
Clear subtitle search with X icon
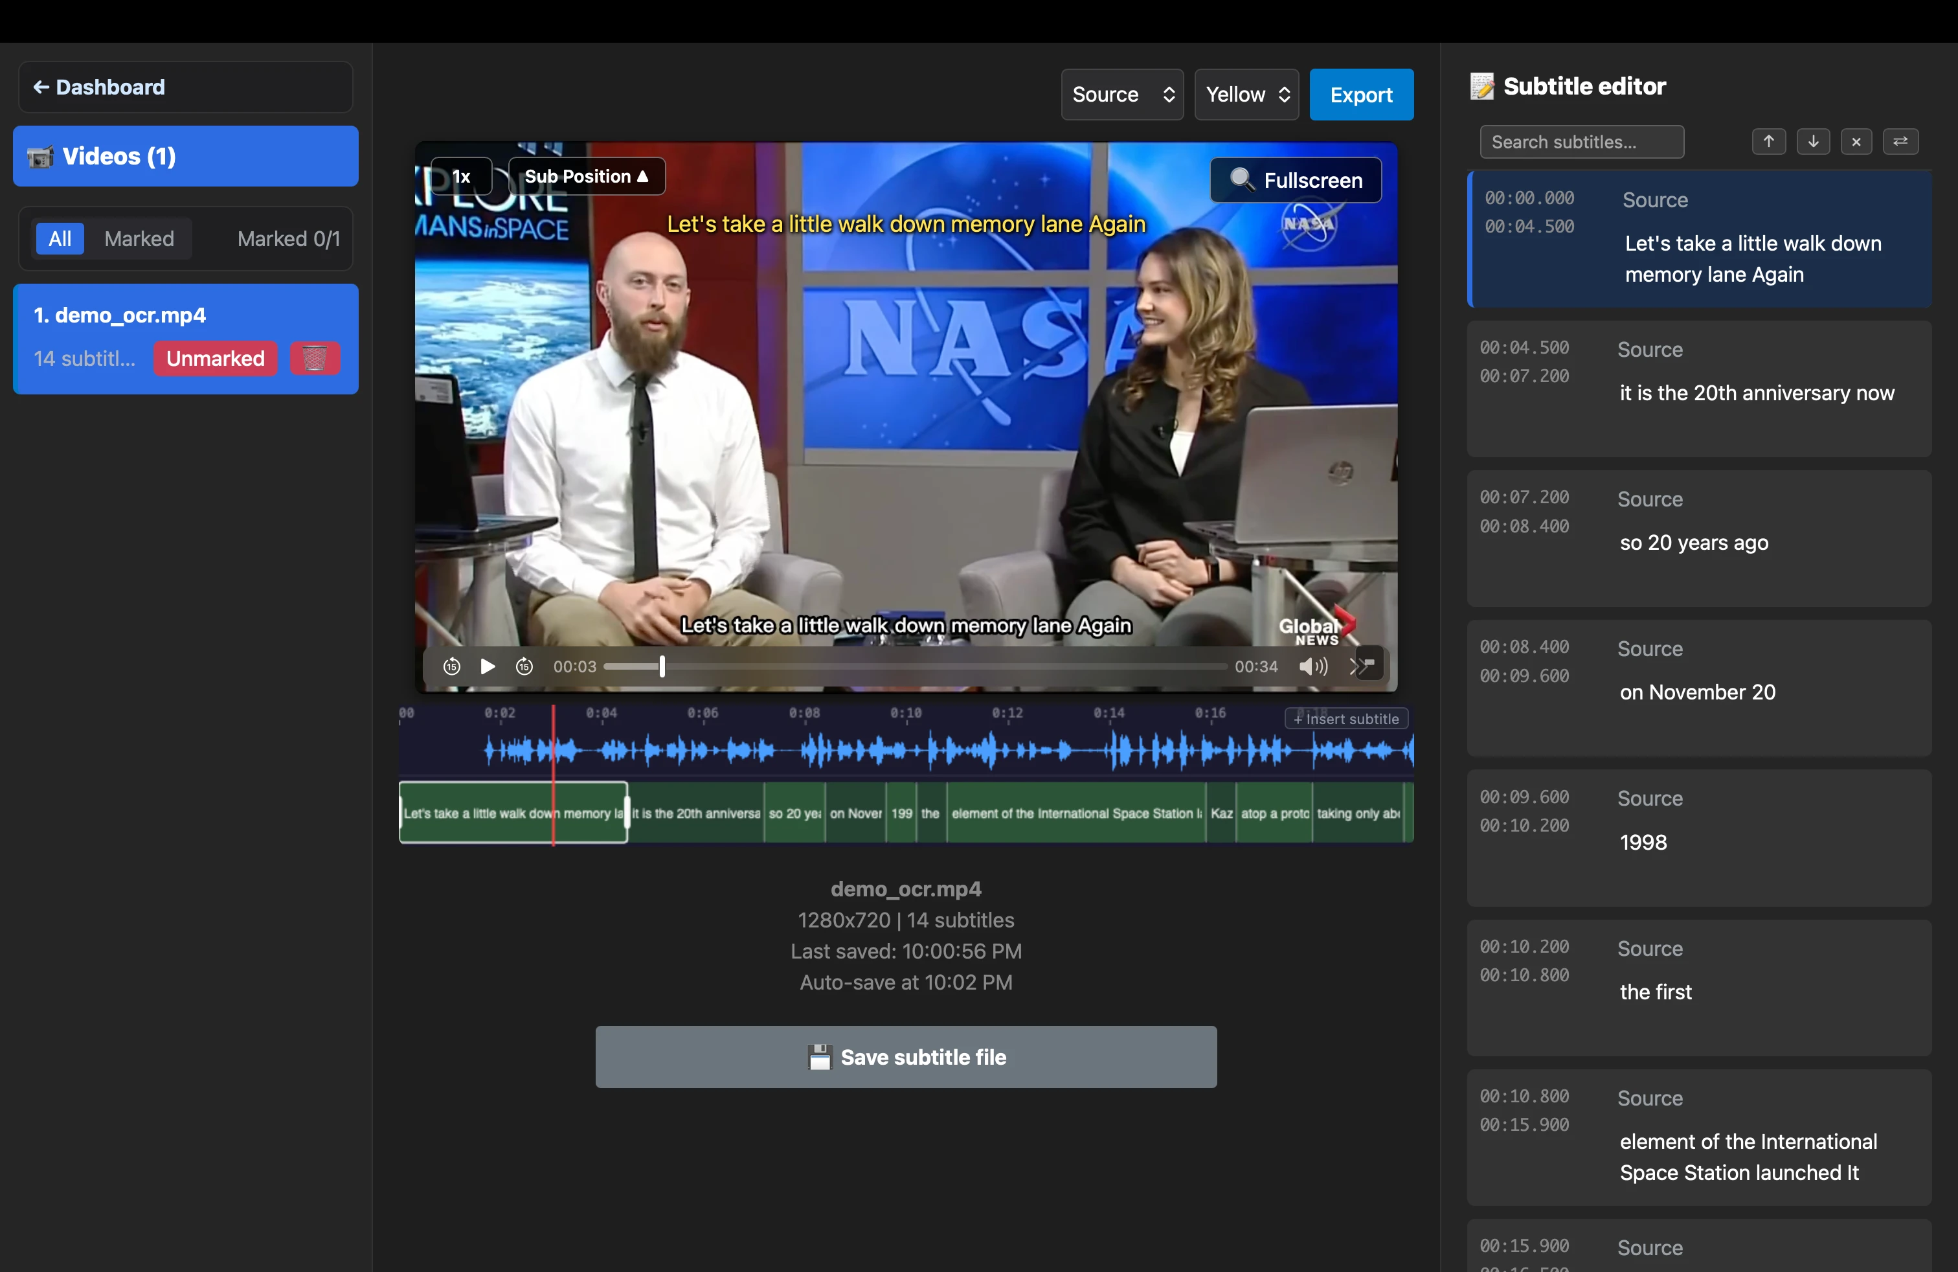pyautogui.click(x=1856, y=142)
